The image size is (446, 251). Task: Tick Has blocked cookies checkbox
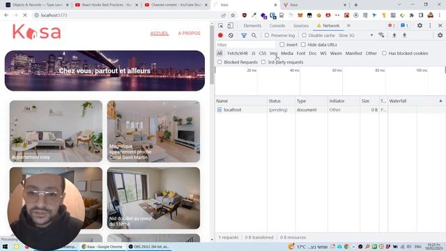tap(384, 53)
